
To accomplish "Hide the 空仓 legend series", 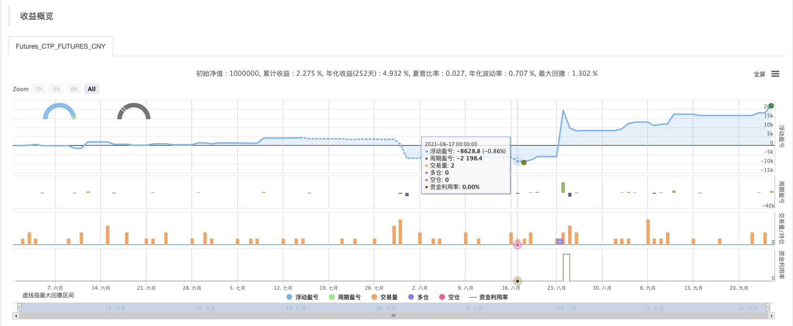I will (449, 297).
